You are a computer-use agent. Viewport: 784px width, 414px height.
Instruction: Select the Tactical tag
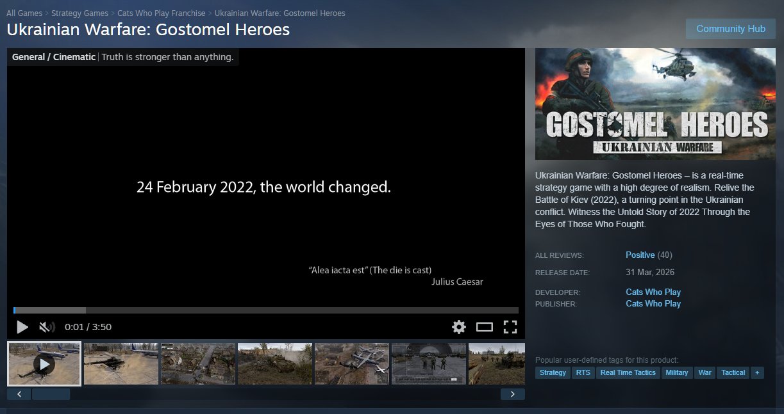[733, 372]
